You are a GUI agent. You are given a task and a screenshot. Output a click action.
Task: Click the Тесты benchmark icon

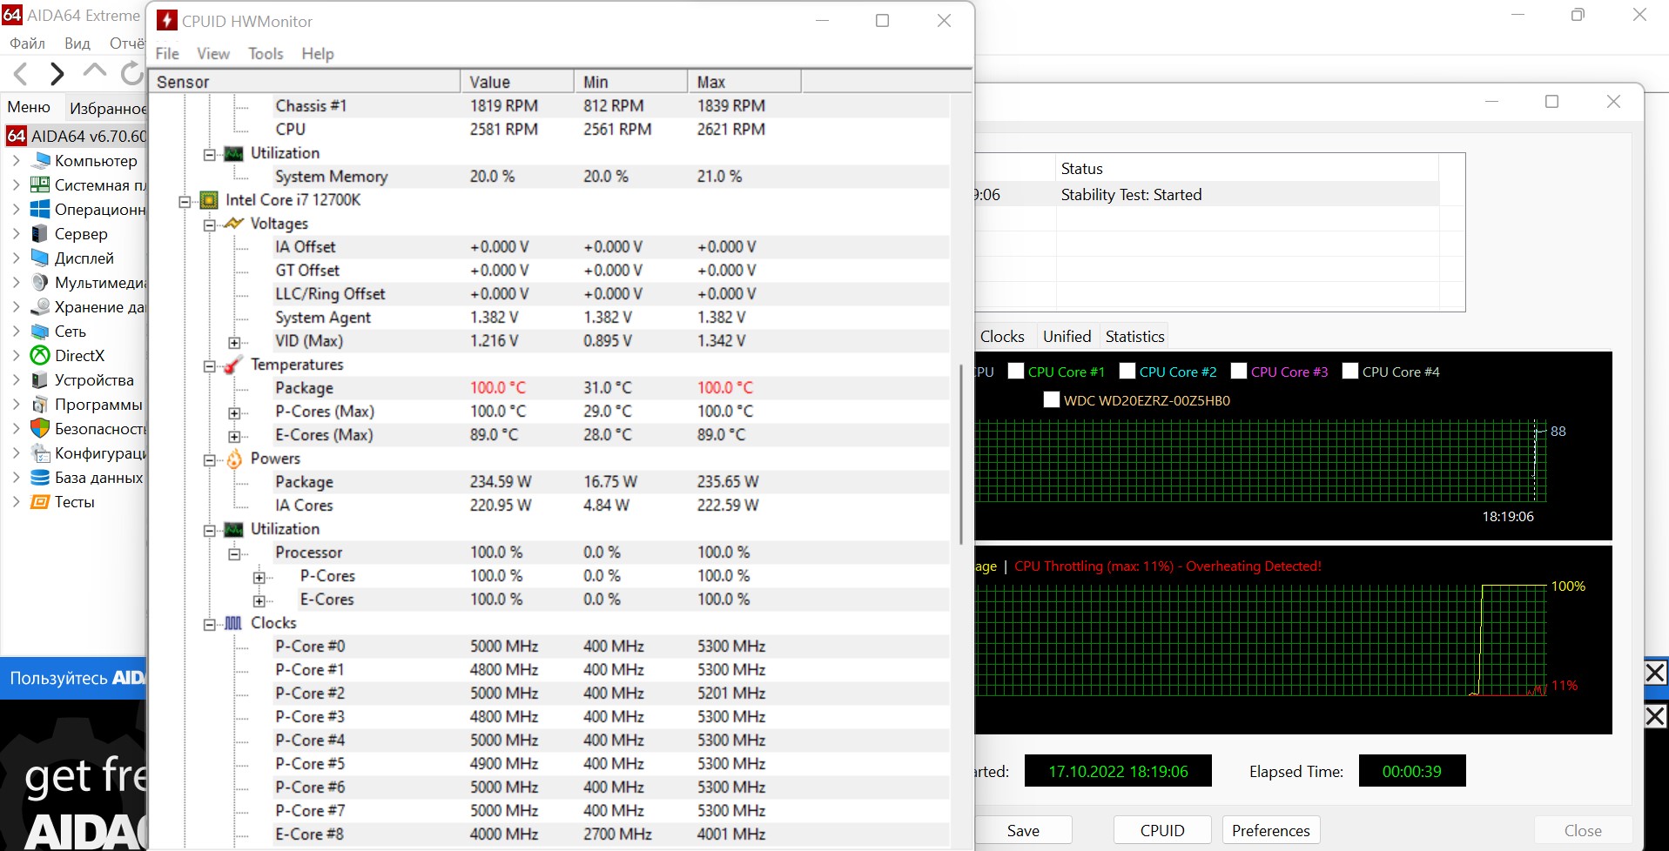(40, 502)
